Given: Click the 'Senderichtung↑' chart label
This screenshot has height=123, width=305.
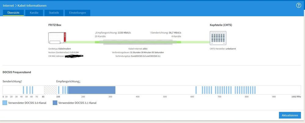Looking at the screenshot, I should (x=12, y=82).
